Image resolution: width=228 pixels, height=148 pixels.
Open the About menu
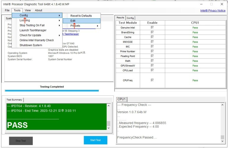(39, 10)
